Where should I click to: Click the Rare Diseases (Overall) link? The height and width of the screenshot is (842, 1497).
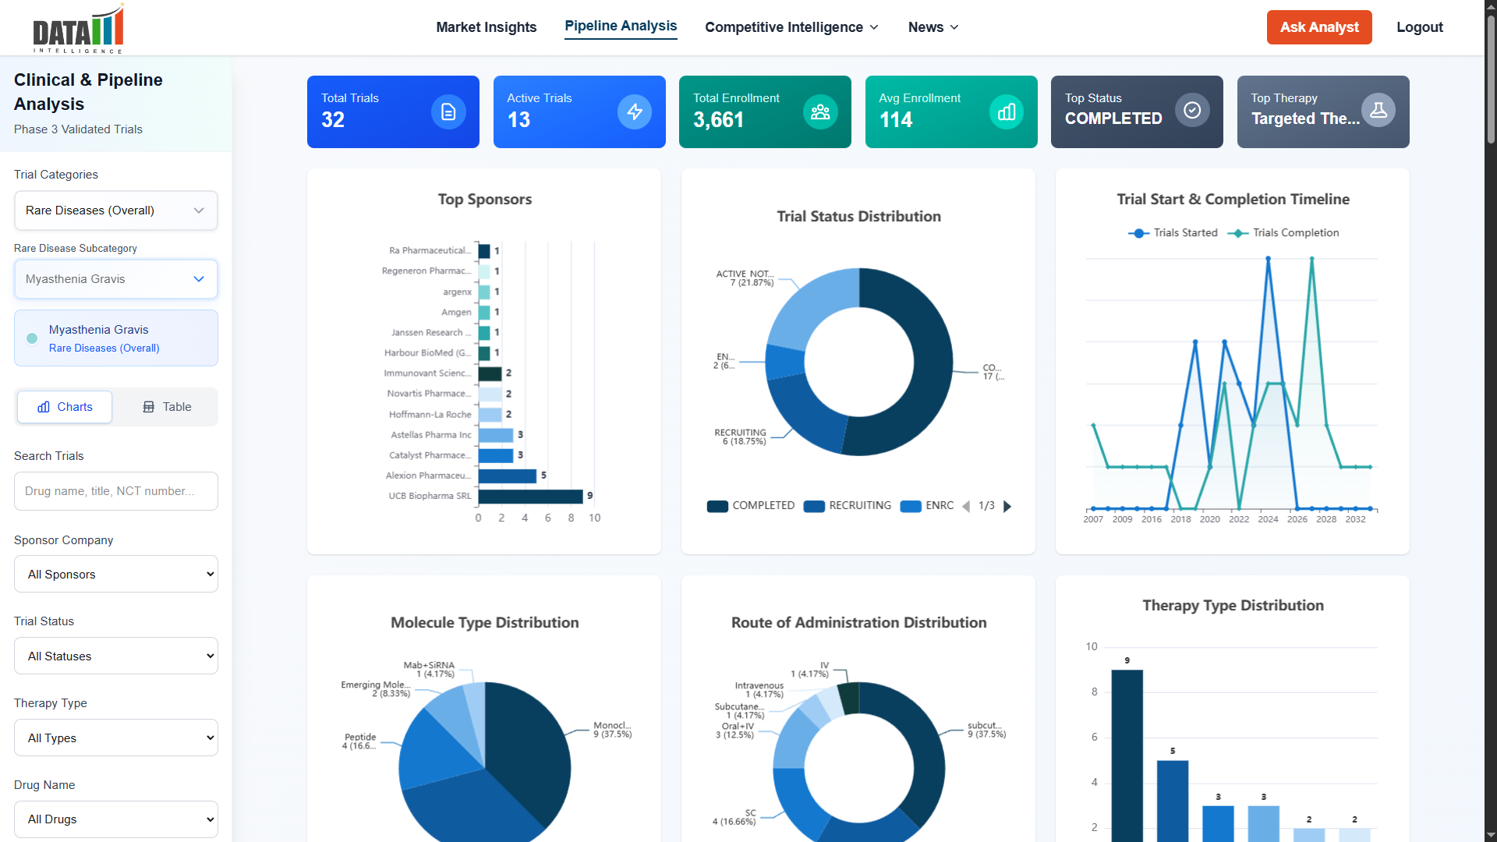tap(104, 348)
